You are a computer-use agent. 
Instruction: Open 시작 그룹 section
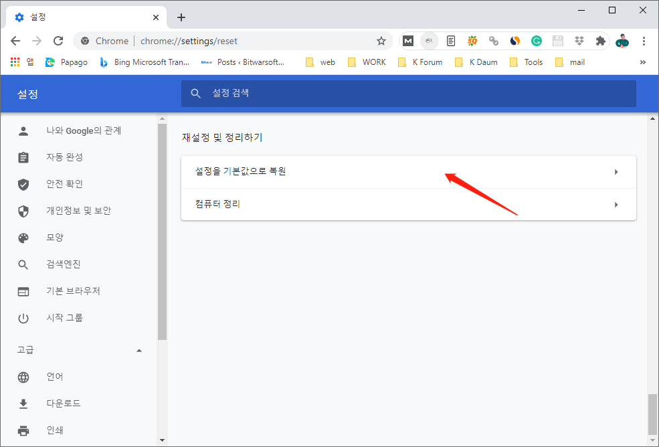78,318
